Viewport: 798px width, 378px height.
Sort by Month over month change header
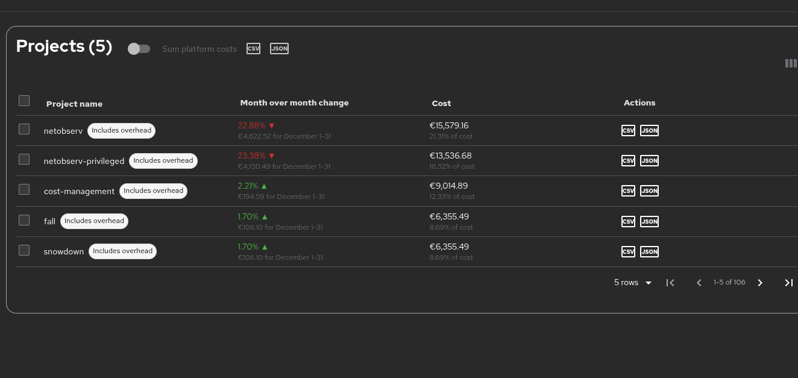(294, 103)
